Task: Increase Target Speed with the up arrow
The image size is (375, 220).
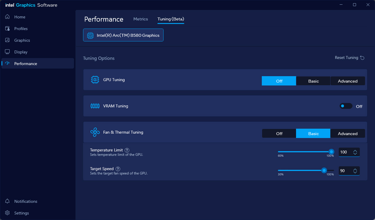Action: coord(355,169)
